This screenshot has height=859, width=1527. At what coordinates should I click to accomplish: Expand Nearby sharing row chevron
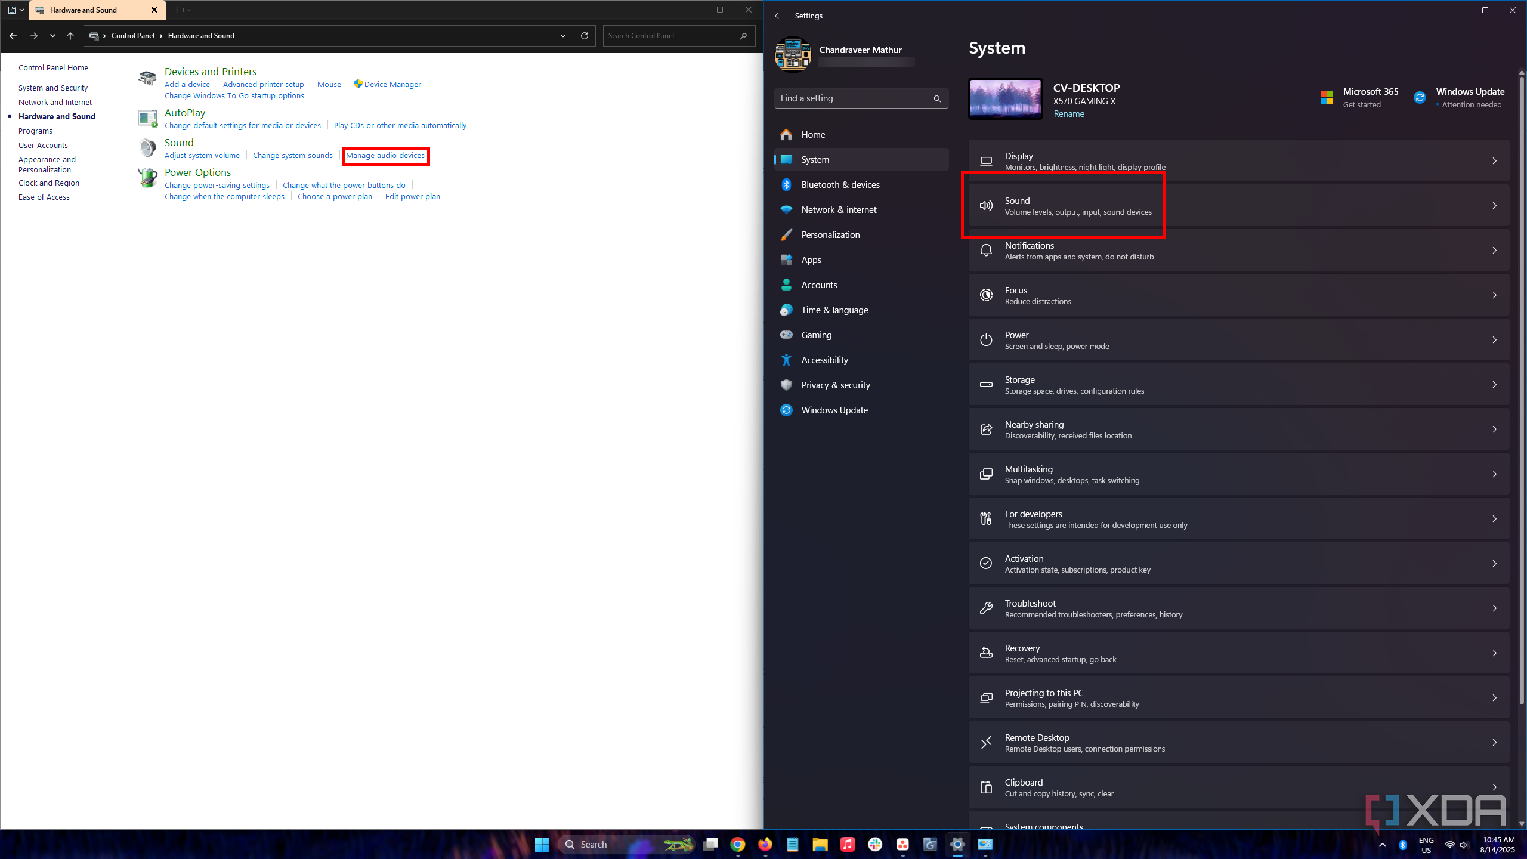(x=1494, y=429)
